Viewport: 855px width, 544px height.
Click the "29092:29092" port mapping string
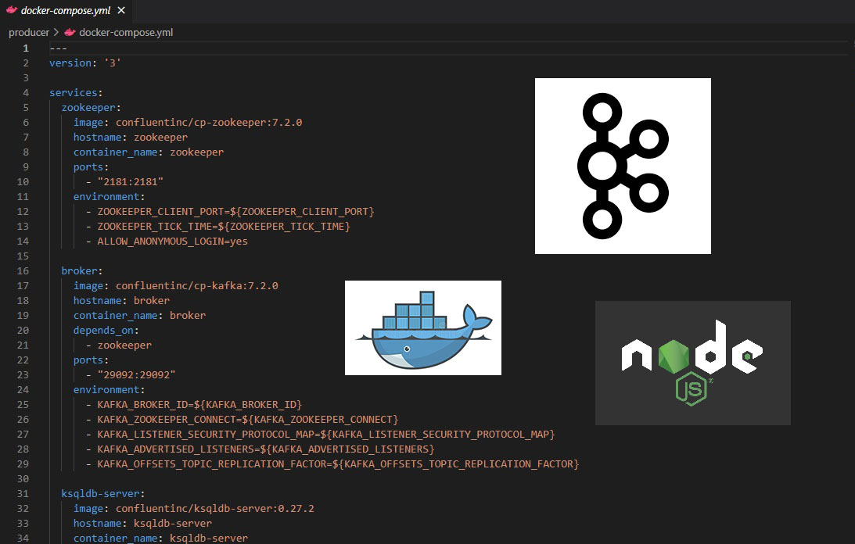[x=136, y=375]
